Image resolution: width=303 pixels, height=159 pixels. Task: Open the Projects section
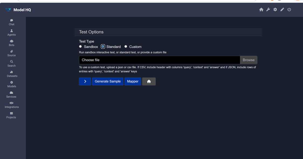[x=11, y=115]
